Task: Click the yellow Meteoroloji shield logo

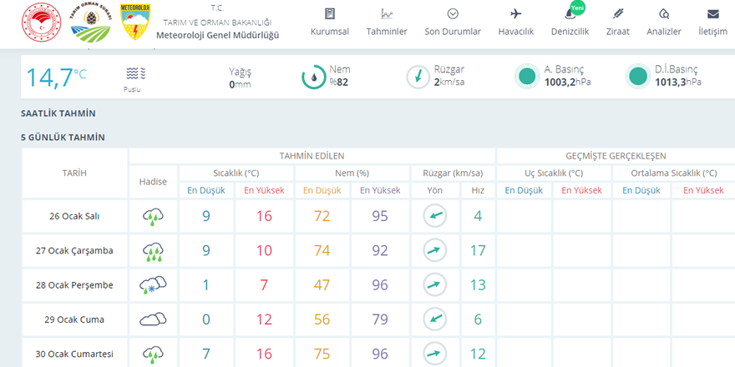Action: pyautogui.click(x=135, y=22)
